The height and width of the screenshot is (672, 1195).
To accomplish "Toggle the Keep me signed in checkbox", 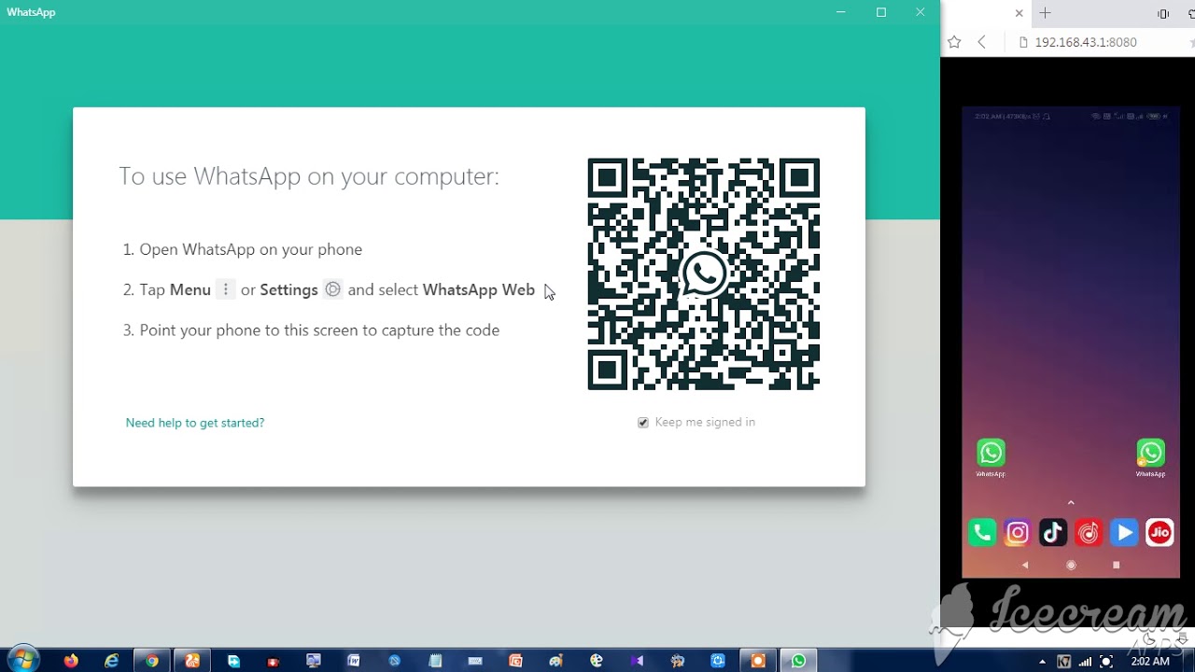I will [643, 423].
